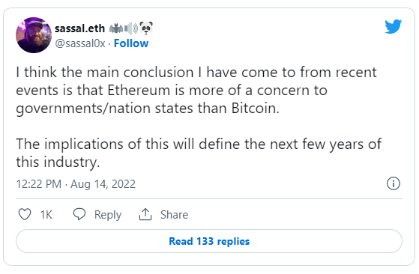Screen dimensions: 419x274
Task: Click the bat emoji in display name
Action: [x=116, y=28]
